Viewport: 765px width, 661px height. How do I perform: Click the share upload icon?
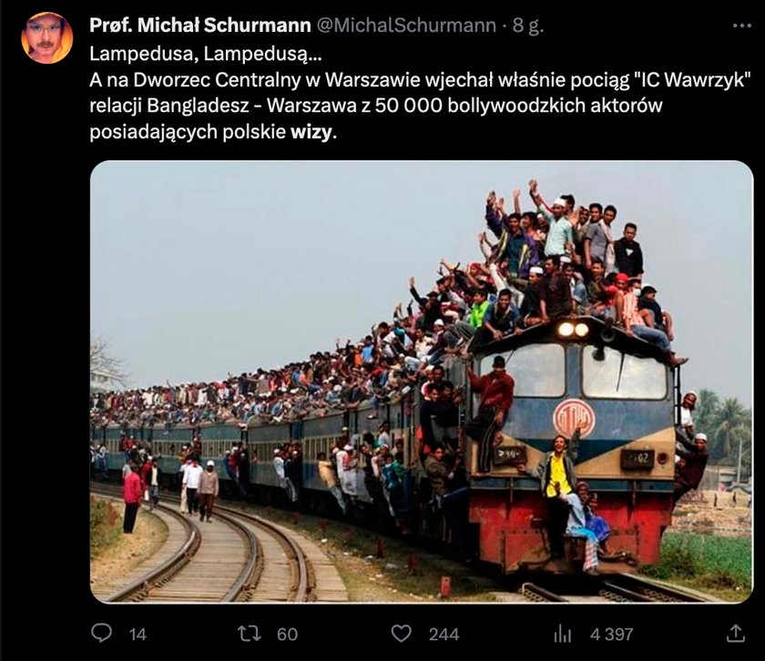[736, 633]
